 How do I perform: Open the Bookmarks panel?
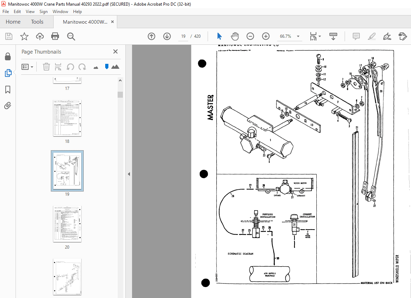point(8,90)
